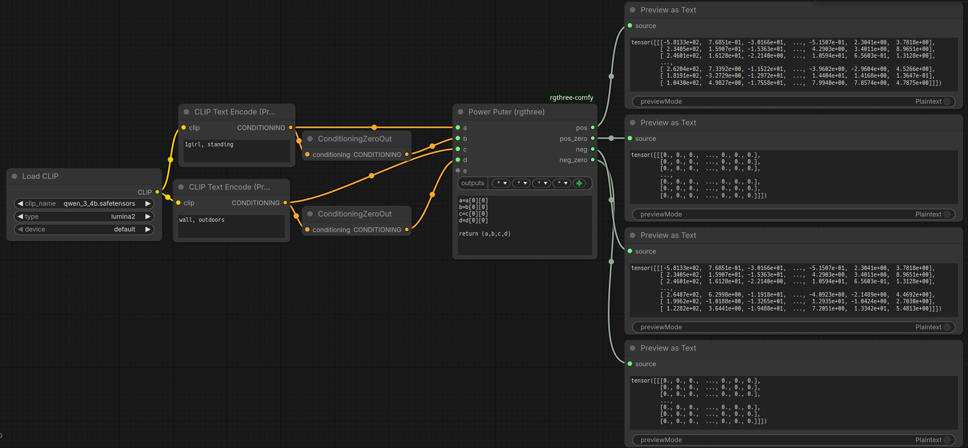
Task: Click the collapse dot on the "1girl, standing" CLIP Text Encode node
Action: click(186, 112)
